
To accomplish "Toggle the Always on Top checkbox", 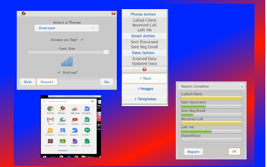I will 82,40.
